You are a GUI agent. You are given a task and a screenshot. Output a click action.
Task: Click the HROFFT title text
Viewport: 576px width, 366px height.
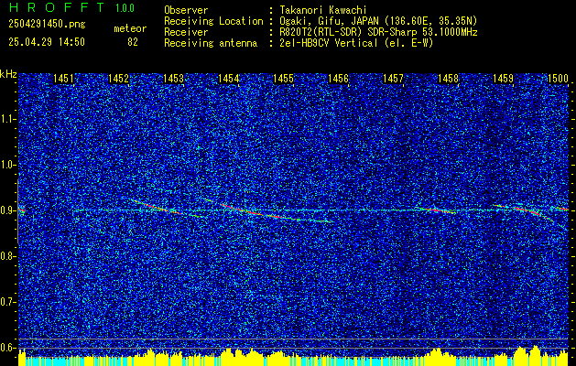[x=57, y=7]
